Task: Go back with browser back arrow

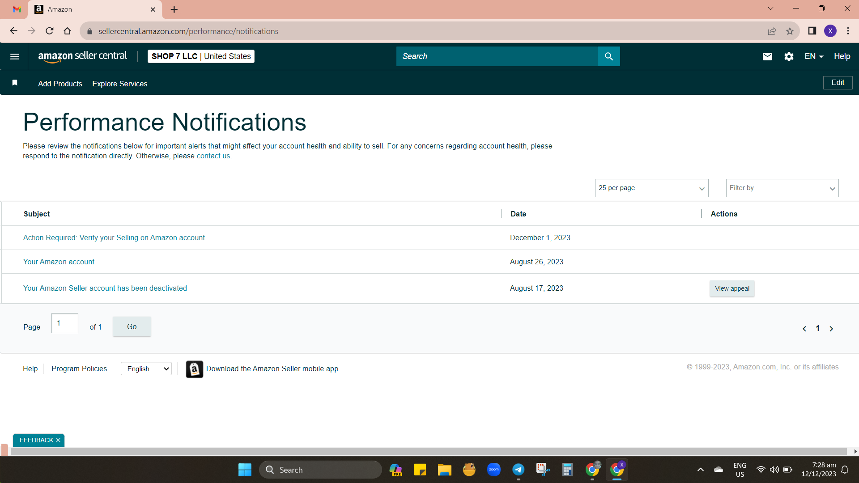Action: point(13,31)
